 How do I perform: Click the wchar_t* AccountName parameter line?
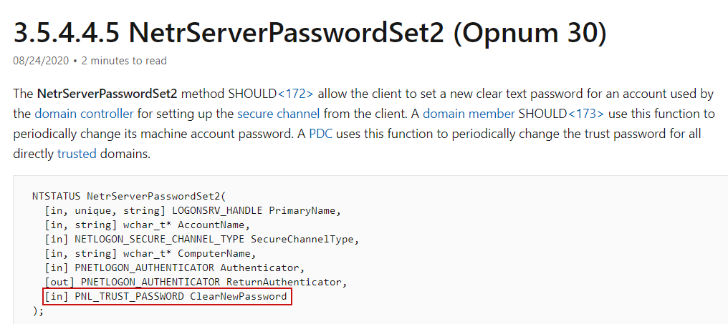140,224
